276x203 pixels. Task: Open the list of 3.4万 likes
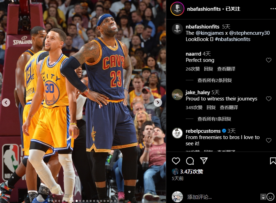click(x=192, y=171)
